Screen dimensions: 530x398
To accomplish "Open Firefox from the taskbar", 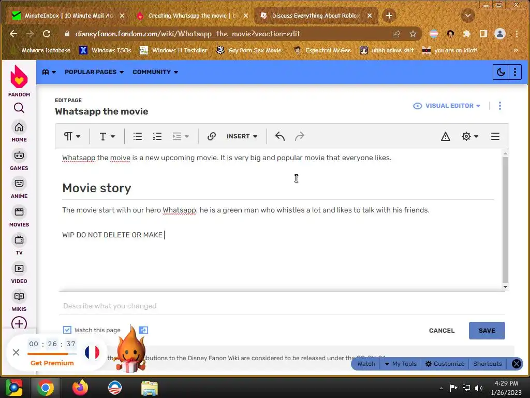I will pyautogui.click(x=80, y=388).
